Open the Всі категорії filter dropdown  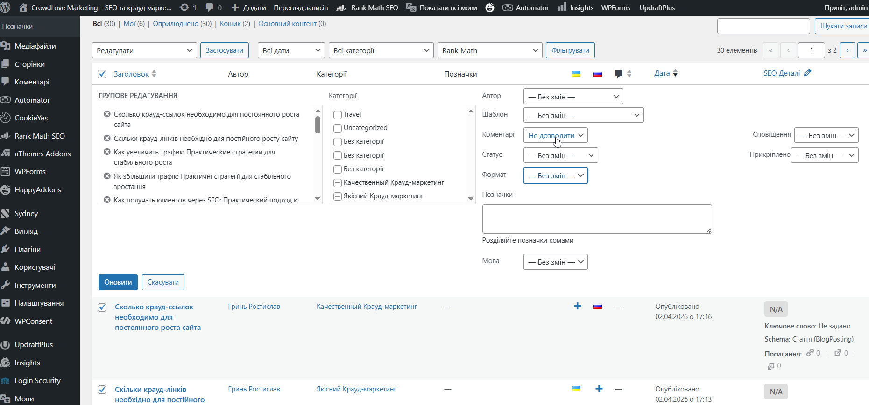coord(381,50)
